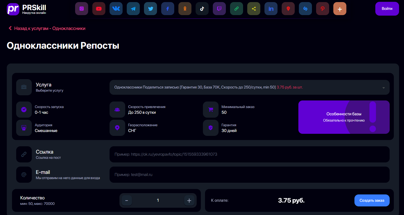Click the Войти login button

pyautogui.click(x=387, y=9)
